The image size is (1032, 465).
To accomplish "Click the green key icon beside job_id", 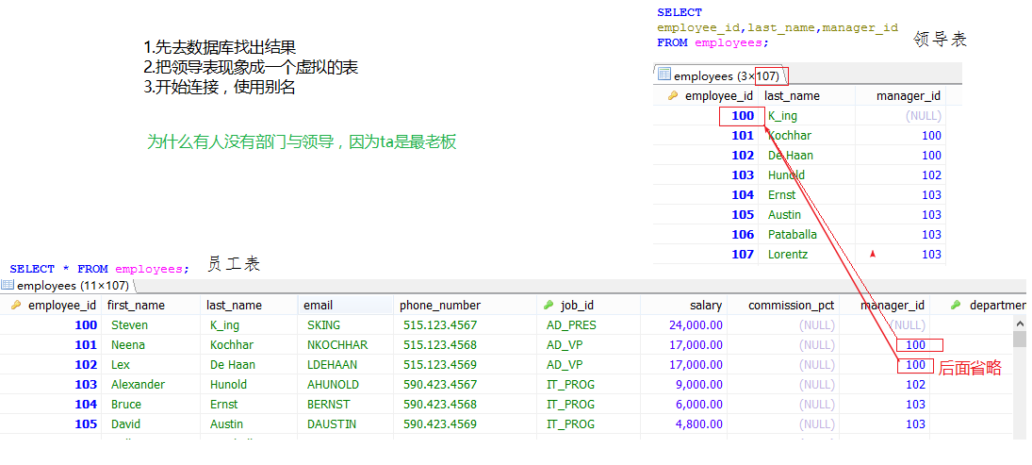I will [x=549, y=306].
